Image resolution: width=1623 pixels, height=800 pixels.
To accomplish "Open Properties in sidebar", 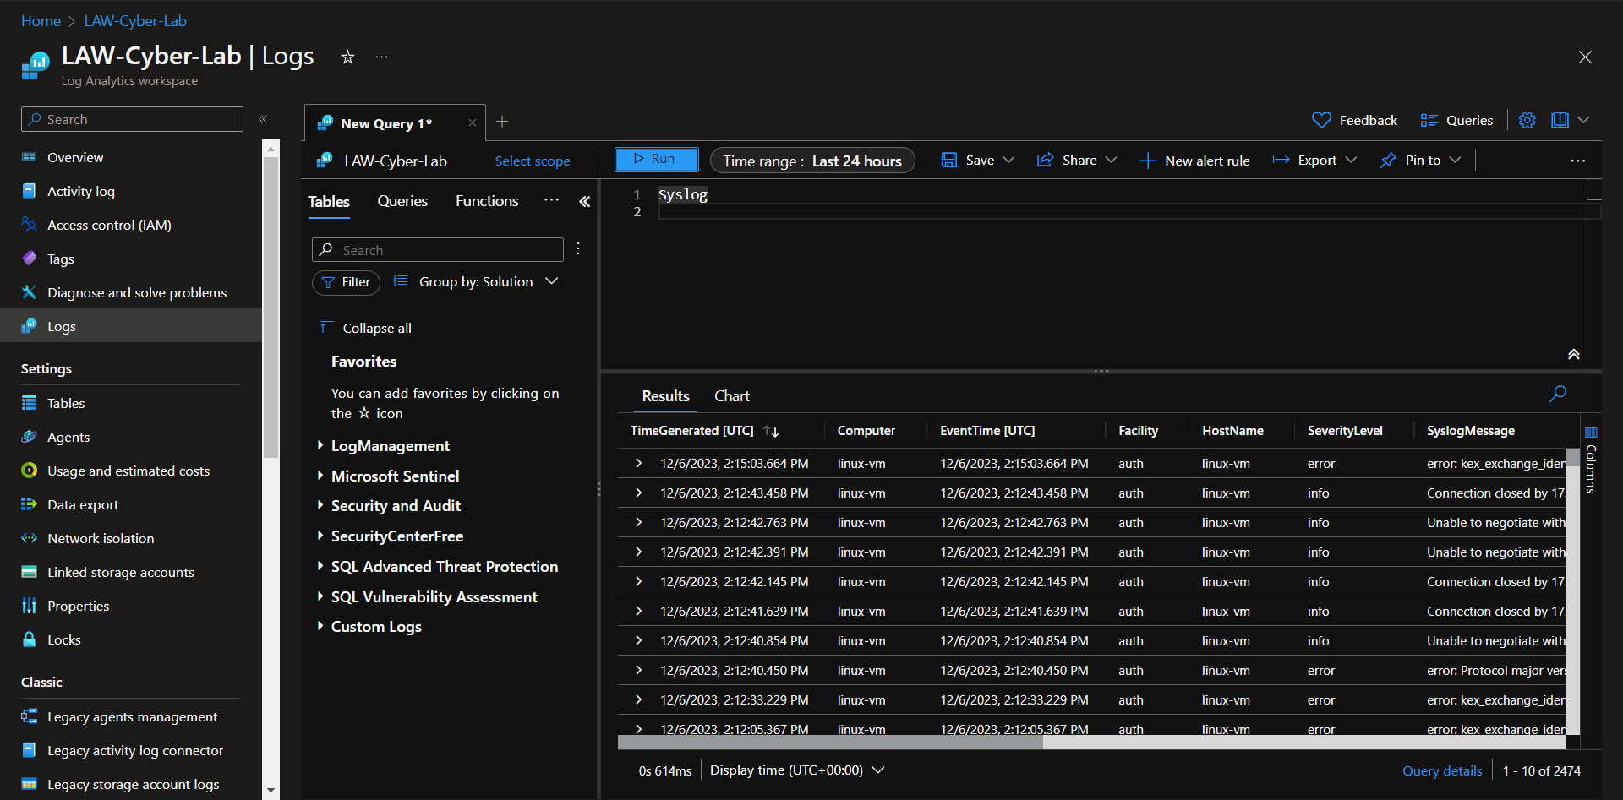I will [x=78, y=606].
